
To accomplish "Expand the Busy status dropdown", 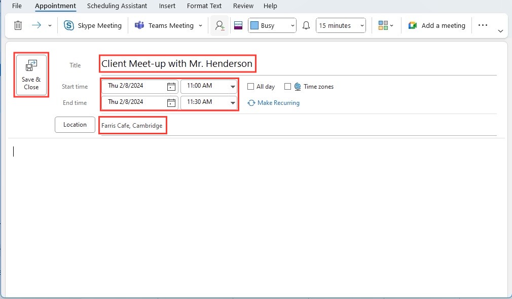I will (272, 25).
